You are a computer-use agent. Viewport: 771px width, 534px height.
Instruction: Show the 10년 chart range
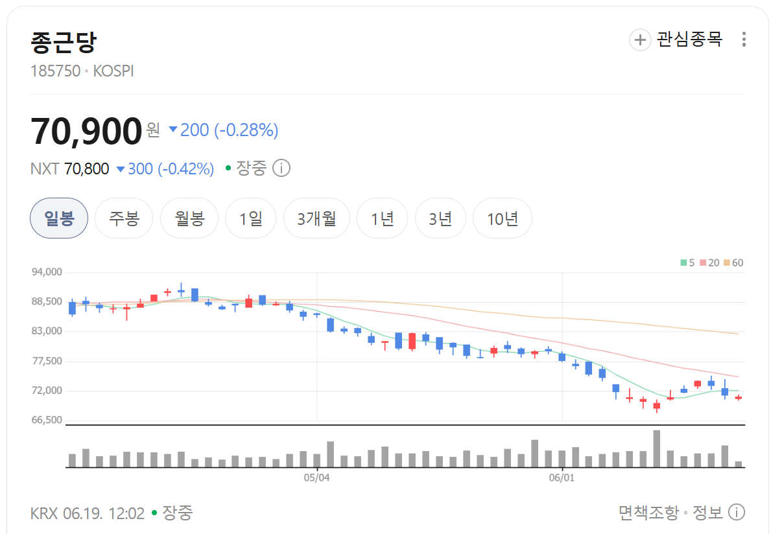point(502,218)
